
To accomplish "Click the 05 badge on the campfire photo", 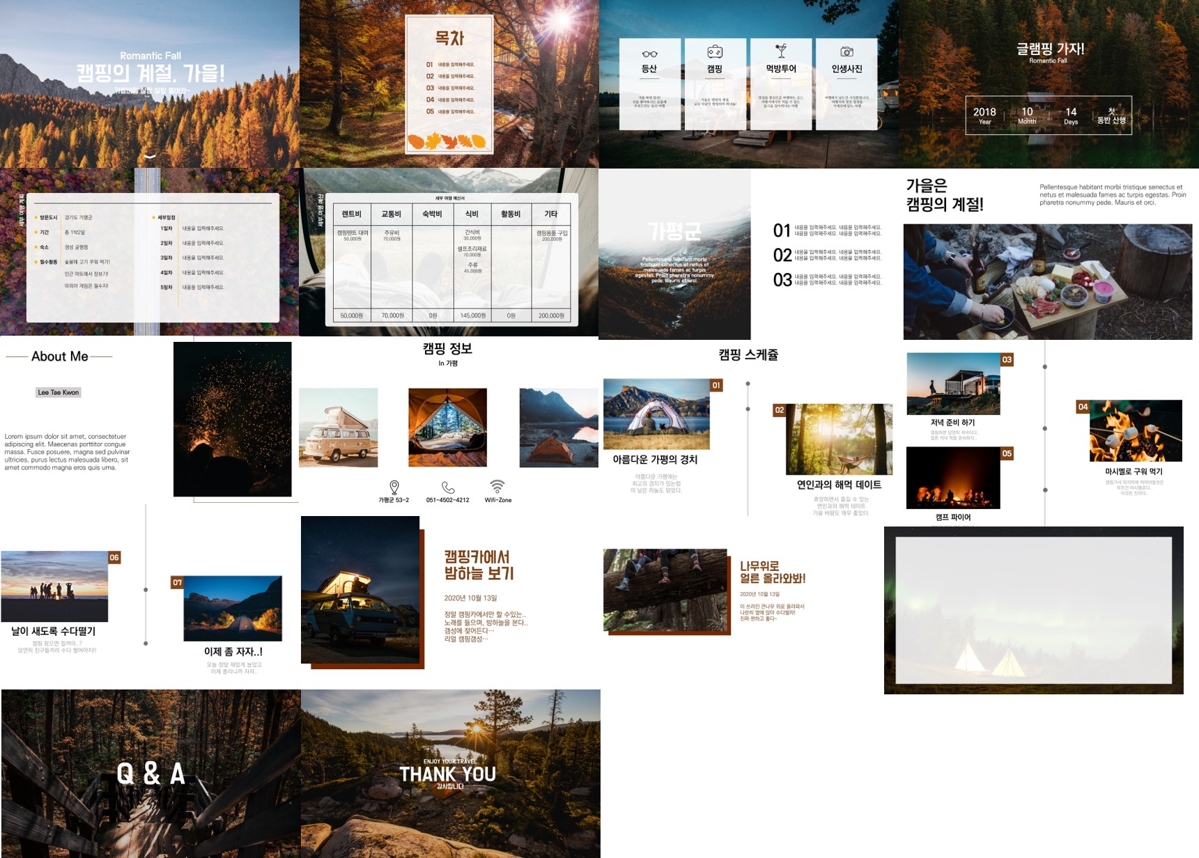I will point(1007,453).
